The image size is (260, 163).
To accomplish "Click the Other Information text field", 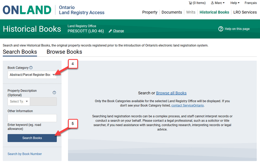I will click(x=32, y=118).
